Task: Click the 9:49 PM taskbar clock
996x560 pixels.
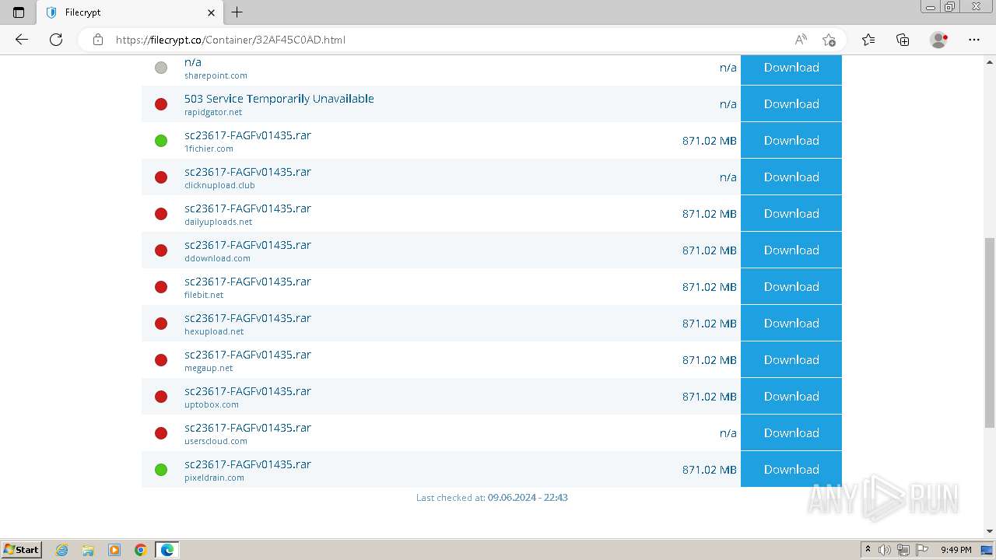Action: coord(956,550)
